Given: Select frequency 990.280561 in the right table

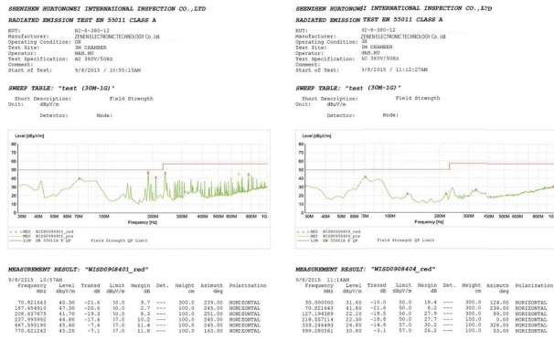Looking at the screenshot, I should (317, 331).
